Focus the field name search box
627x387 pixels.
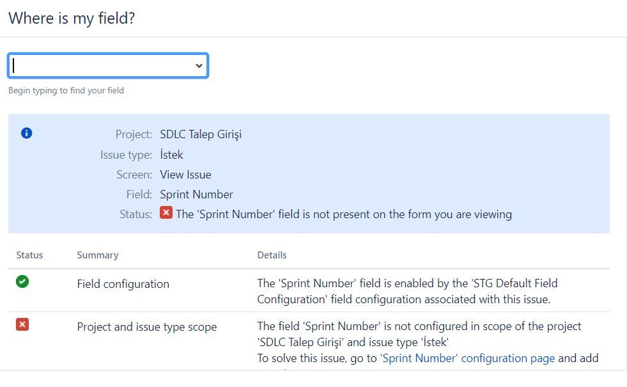pyautogui.click(x=108, y=66)
